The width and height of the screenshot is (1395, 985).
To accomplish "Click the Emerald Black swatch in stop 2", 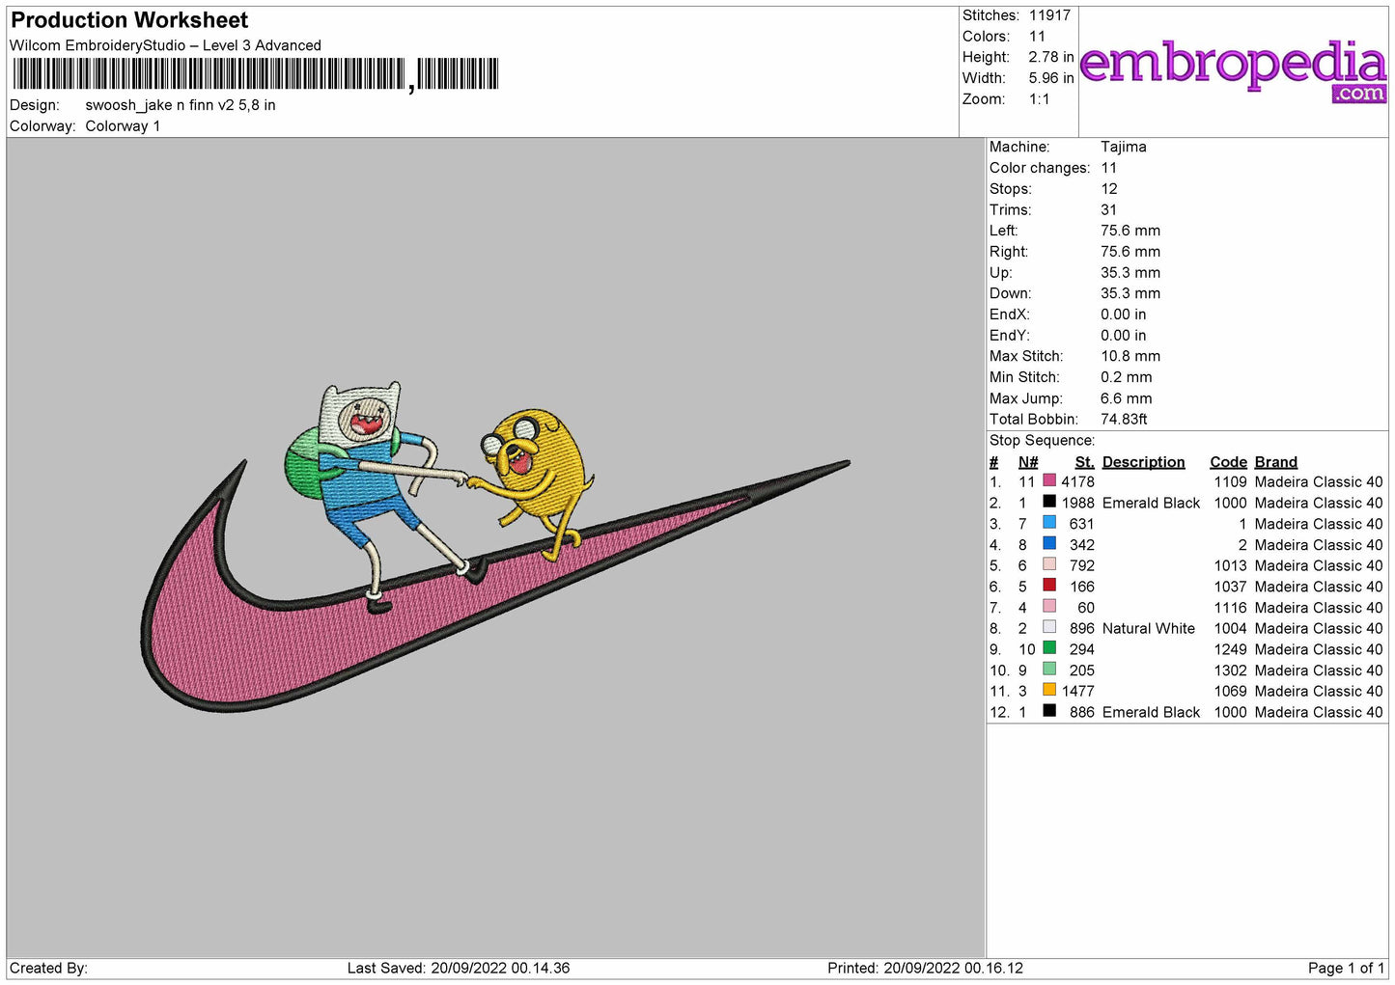I will (x=1049, y=502).
